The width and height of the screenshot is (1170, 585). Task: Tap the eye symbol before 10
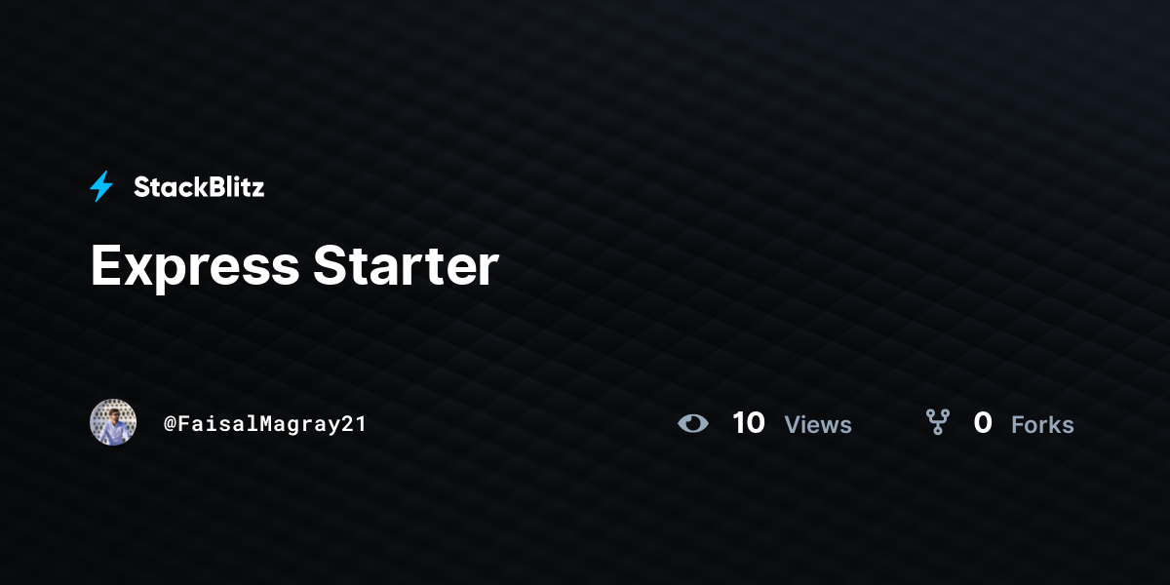(693, 423)
